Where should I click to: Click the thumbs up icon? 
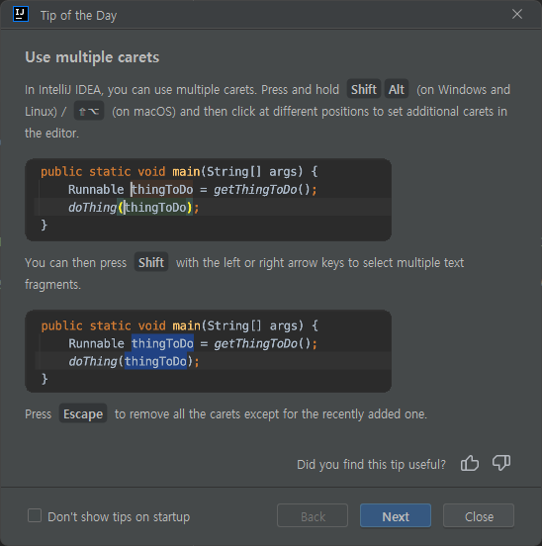pos(470,463)
